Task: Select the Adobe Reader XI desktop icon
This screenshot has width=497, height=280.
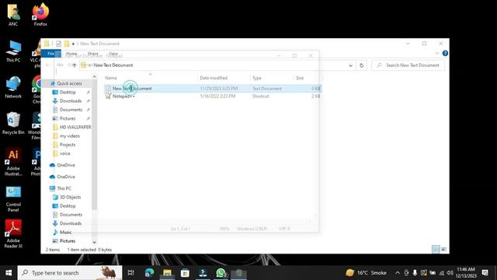Action: [13, 234]
